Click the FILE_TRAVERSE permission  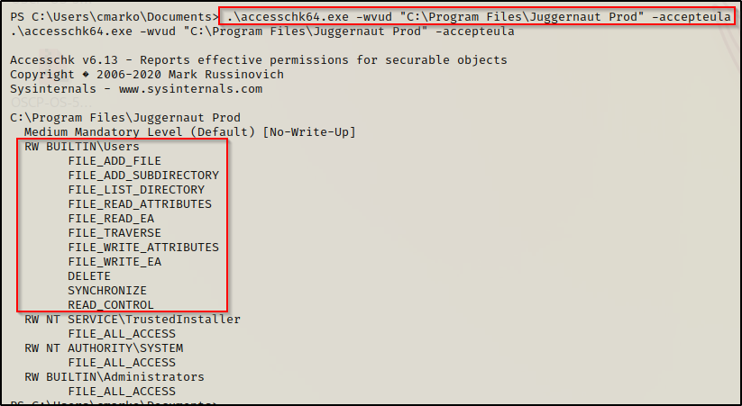pyautogui.click(x=115, y=232)
